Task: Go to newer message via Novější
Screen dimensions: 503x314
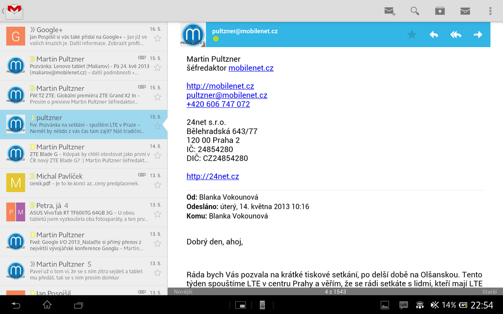Action: (x=183, y=291)
